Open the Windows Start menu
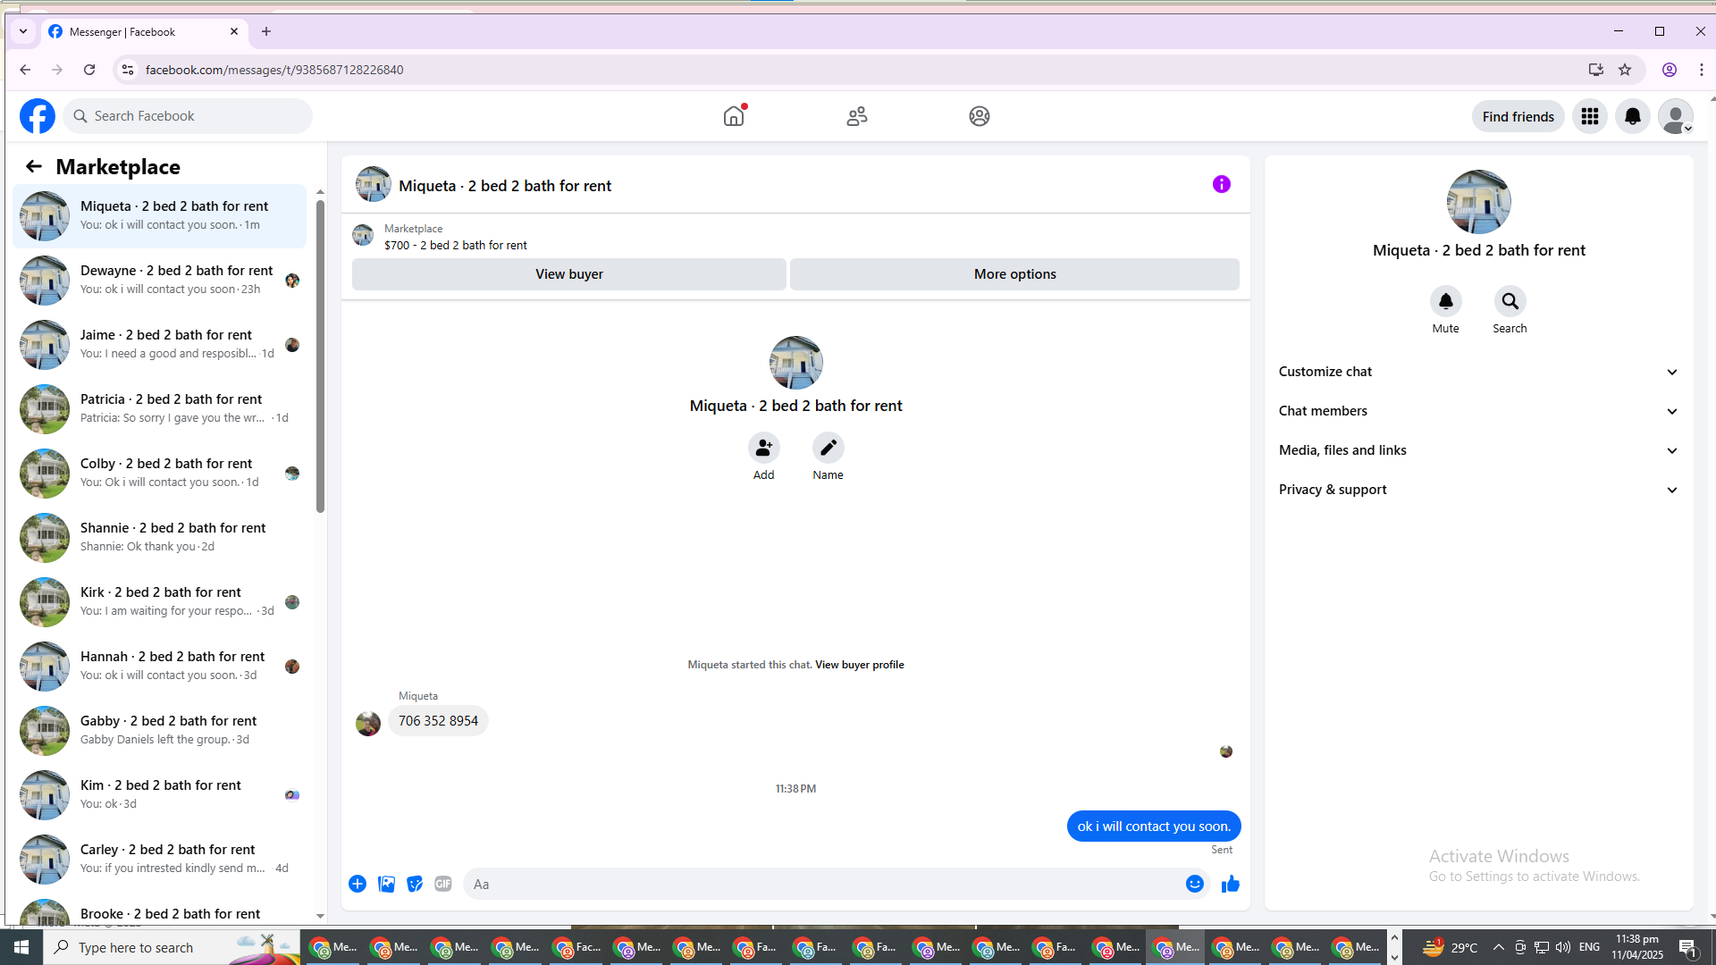 tap(21, 947)
